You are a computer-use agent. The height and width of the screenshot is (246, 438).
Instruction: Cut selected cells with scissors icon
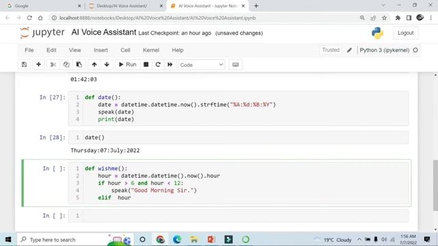(x=53, y=64)
